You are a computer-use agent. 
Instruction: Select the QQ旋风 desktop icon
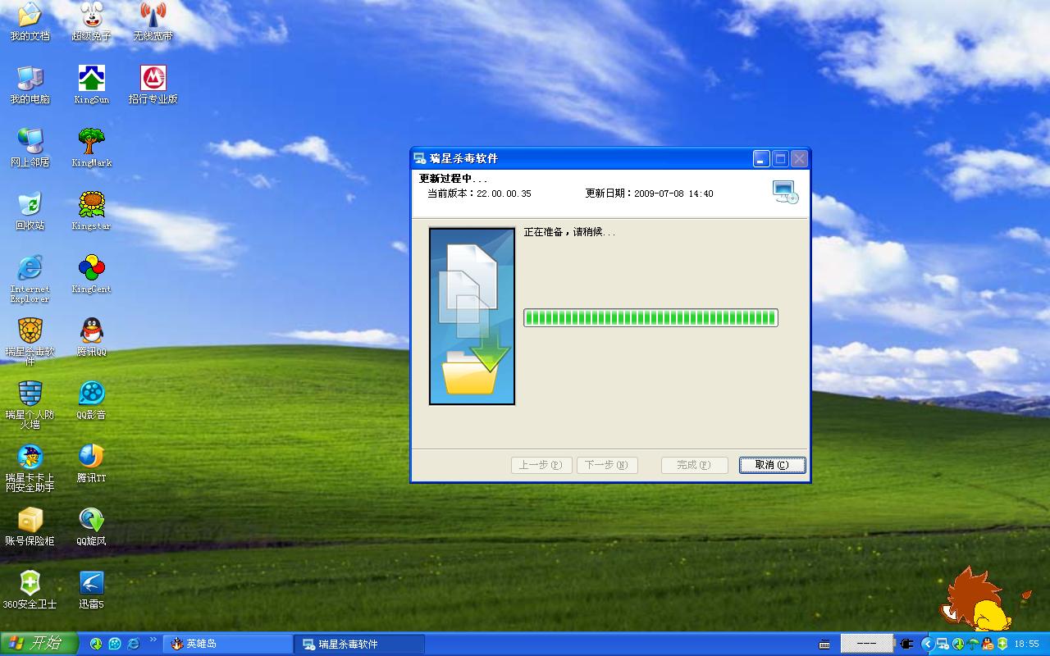[91, 527]
